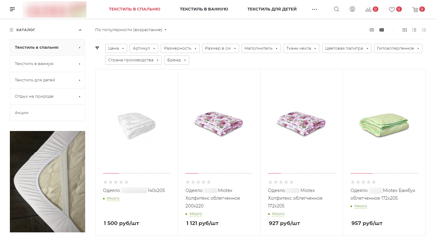Collapse the Каталог sidebar section
This screenshot has height=237, width=436.
click(x=80, y=30)
